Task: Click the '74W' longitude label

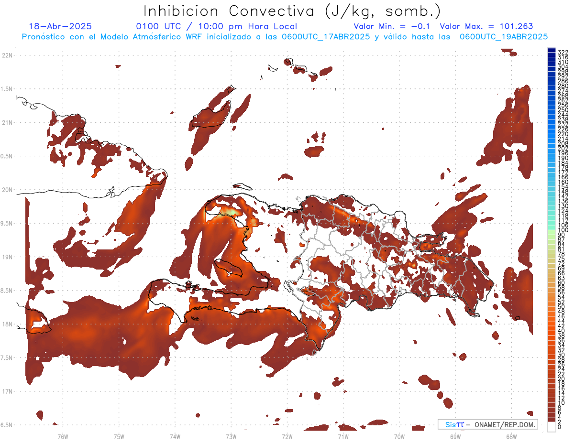Action: click(x=175, y=436)
